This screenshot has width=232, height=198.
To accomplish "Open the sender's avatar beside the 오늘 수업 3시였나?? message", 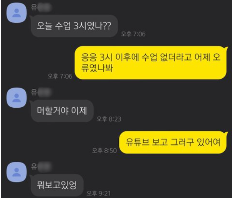I will click(x=17, y=13).
